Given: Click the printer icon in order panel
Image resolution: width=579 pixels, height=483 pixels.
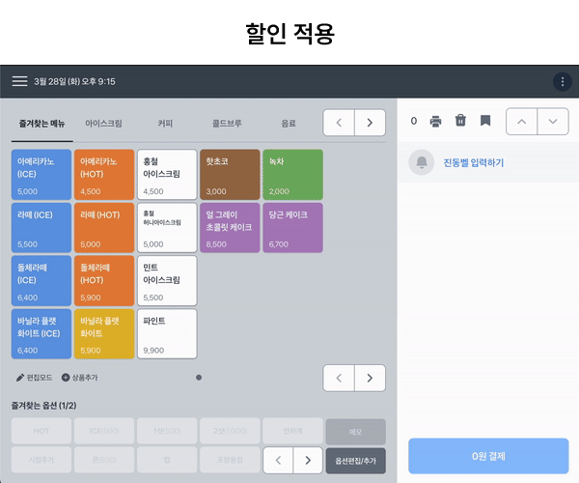Looking at the screenshot, I should [435, 122].
